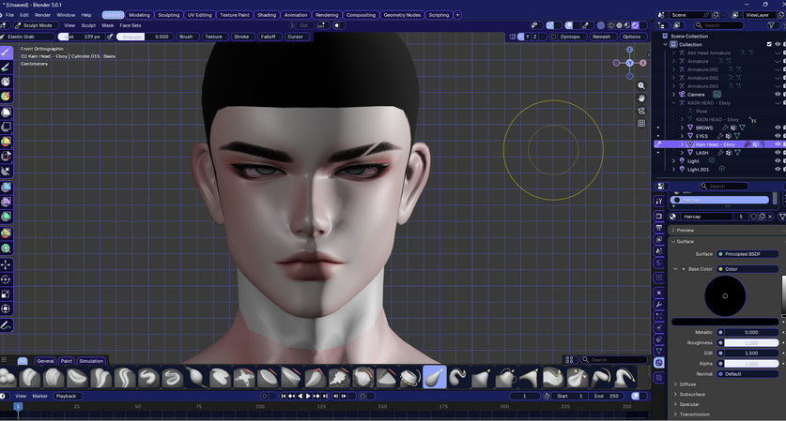This screenshot has height=421, width=786.
Task: Toggle the Collection exclude checkbox
Action: 769,45
